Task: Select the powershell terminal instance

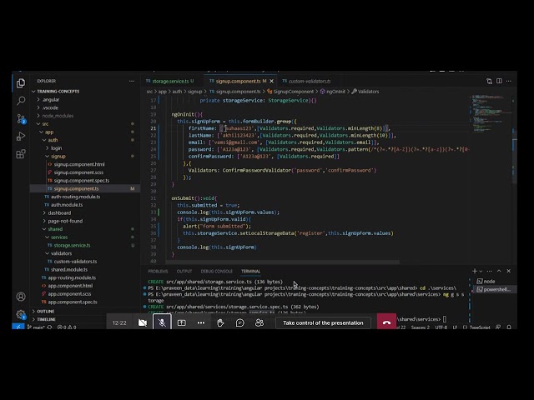Action: coord(495,289)
